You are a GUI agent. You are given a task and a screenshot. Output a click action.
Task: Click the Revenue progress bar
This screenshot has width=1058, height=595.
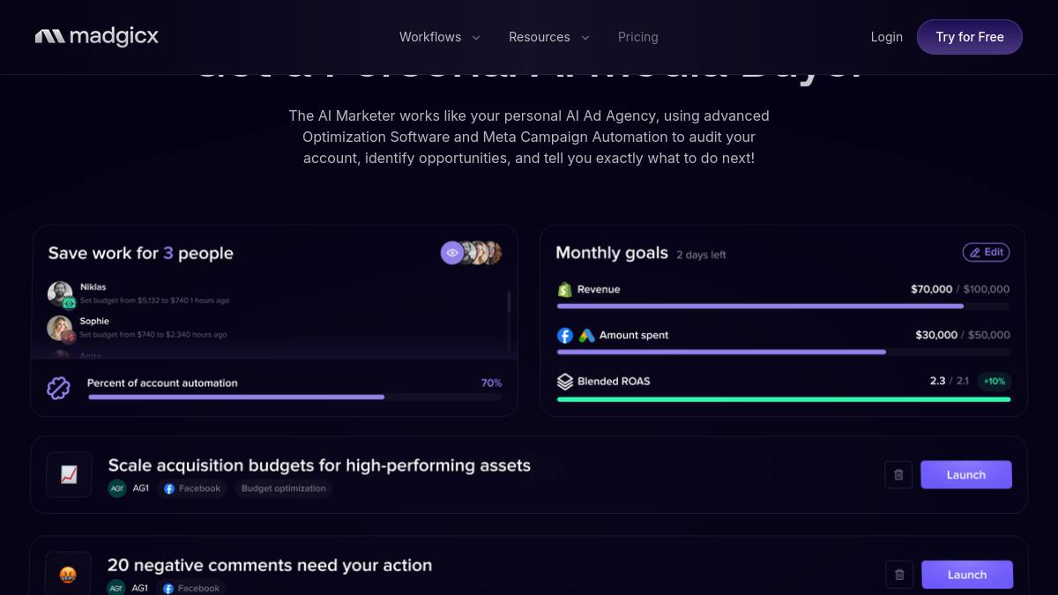click(x=784, y=307)
